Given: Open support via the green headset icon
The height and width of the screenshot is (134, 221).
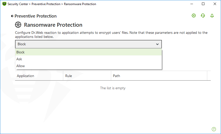Looking at the screenshot, I should (x=203, y=16).
